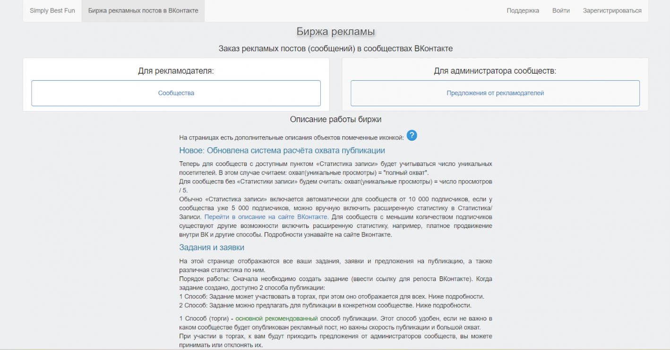Click the Для рекламодателя: label

(176, 71)
